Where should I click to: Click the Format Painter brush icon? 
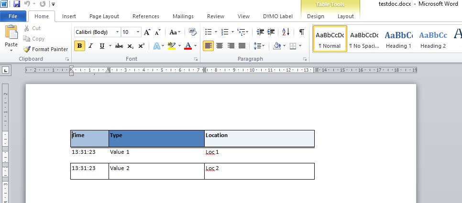coord(27,49)
